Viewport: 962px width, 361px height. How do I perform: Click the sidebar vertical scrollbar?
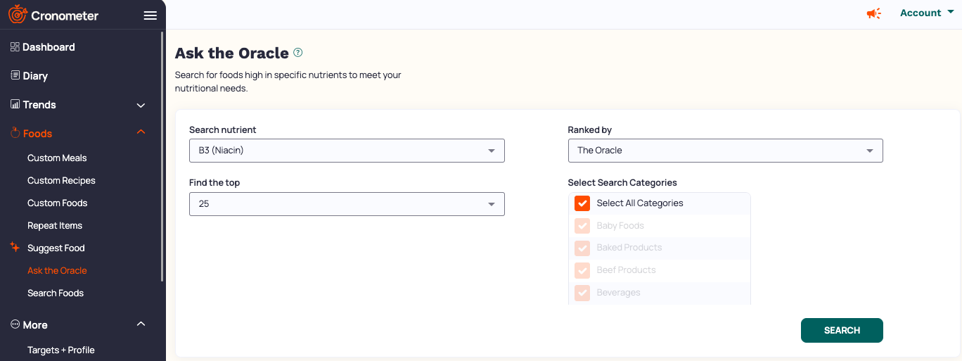click(162, 155)
